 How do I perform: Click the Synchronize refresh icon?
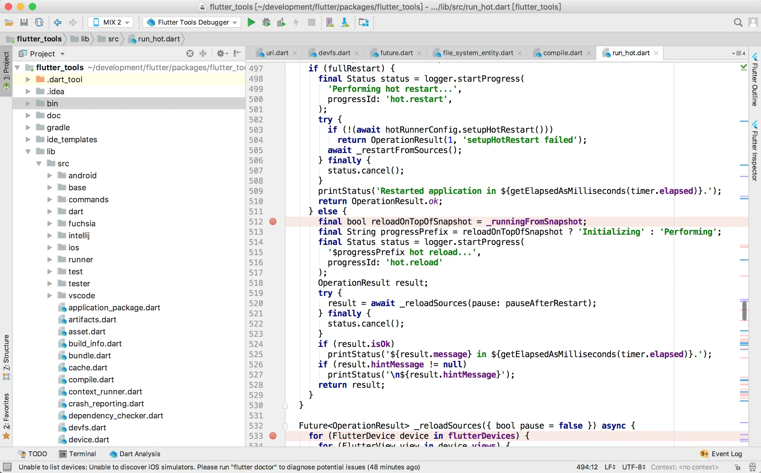click(x=39, y=22)
